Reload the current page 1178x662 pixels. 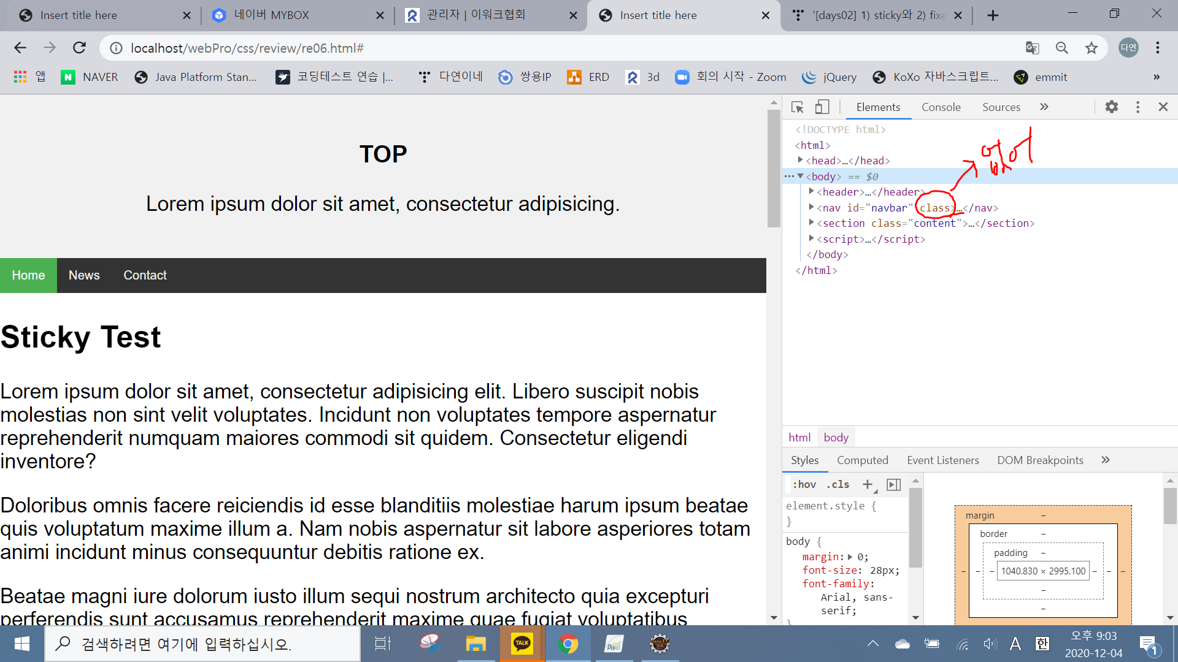click(79, 48)
